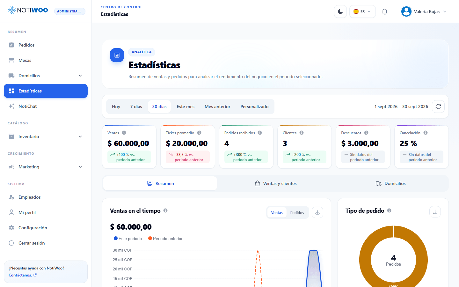This screenshot has width=459, height=287.
Task: Click the user avatar icon
Action: click(x=406, y=11)
